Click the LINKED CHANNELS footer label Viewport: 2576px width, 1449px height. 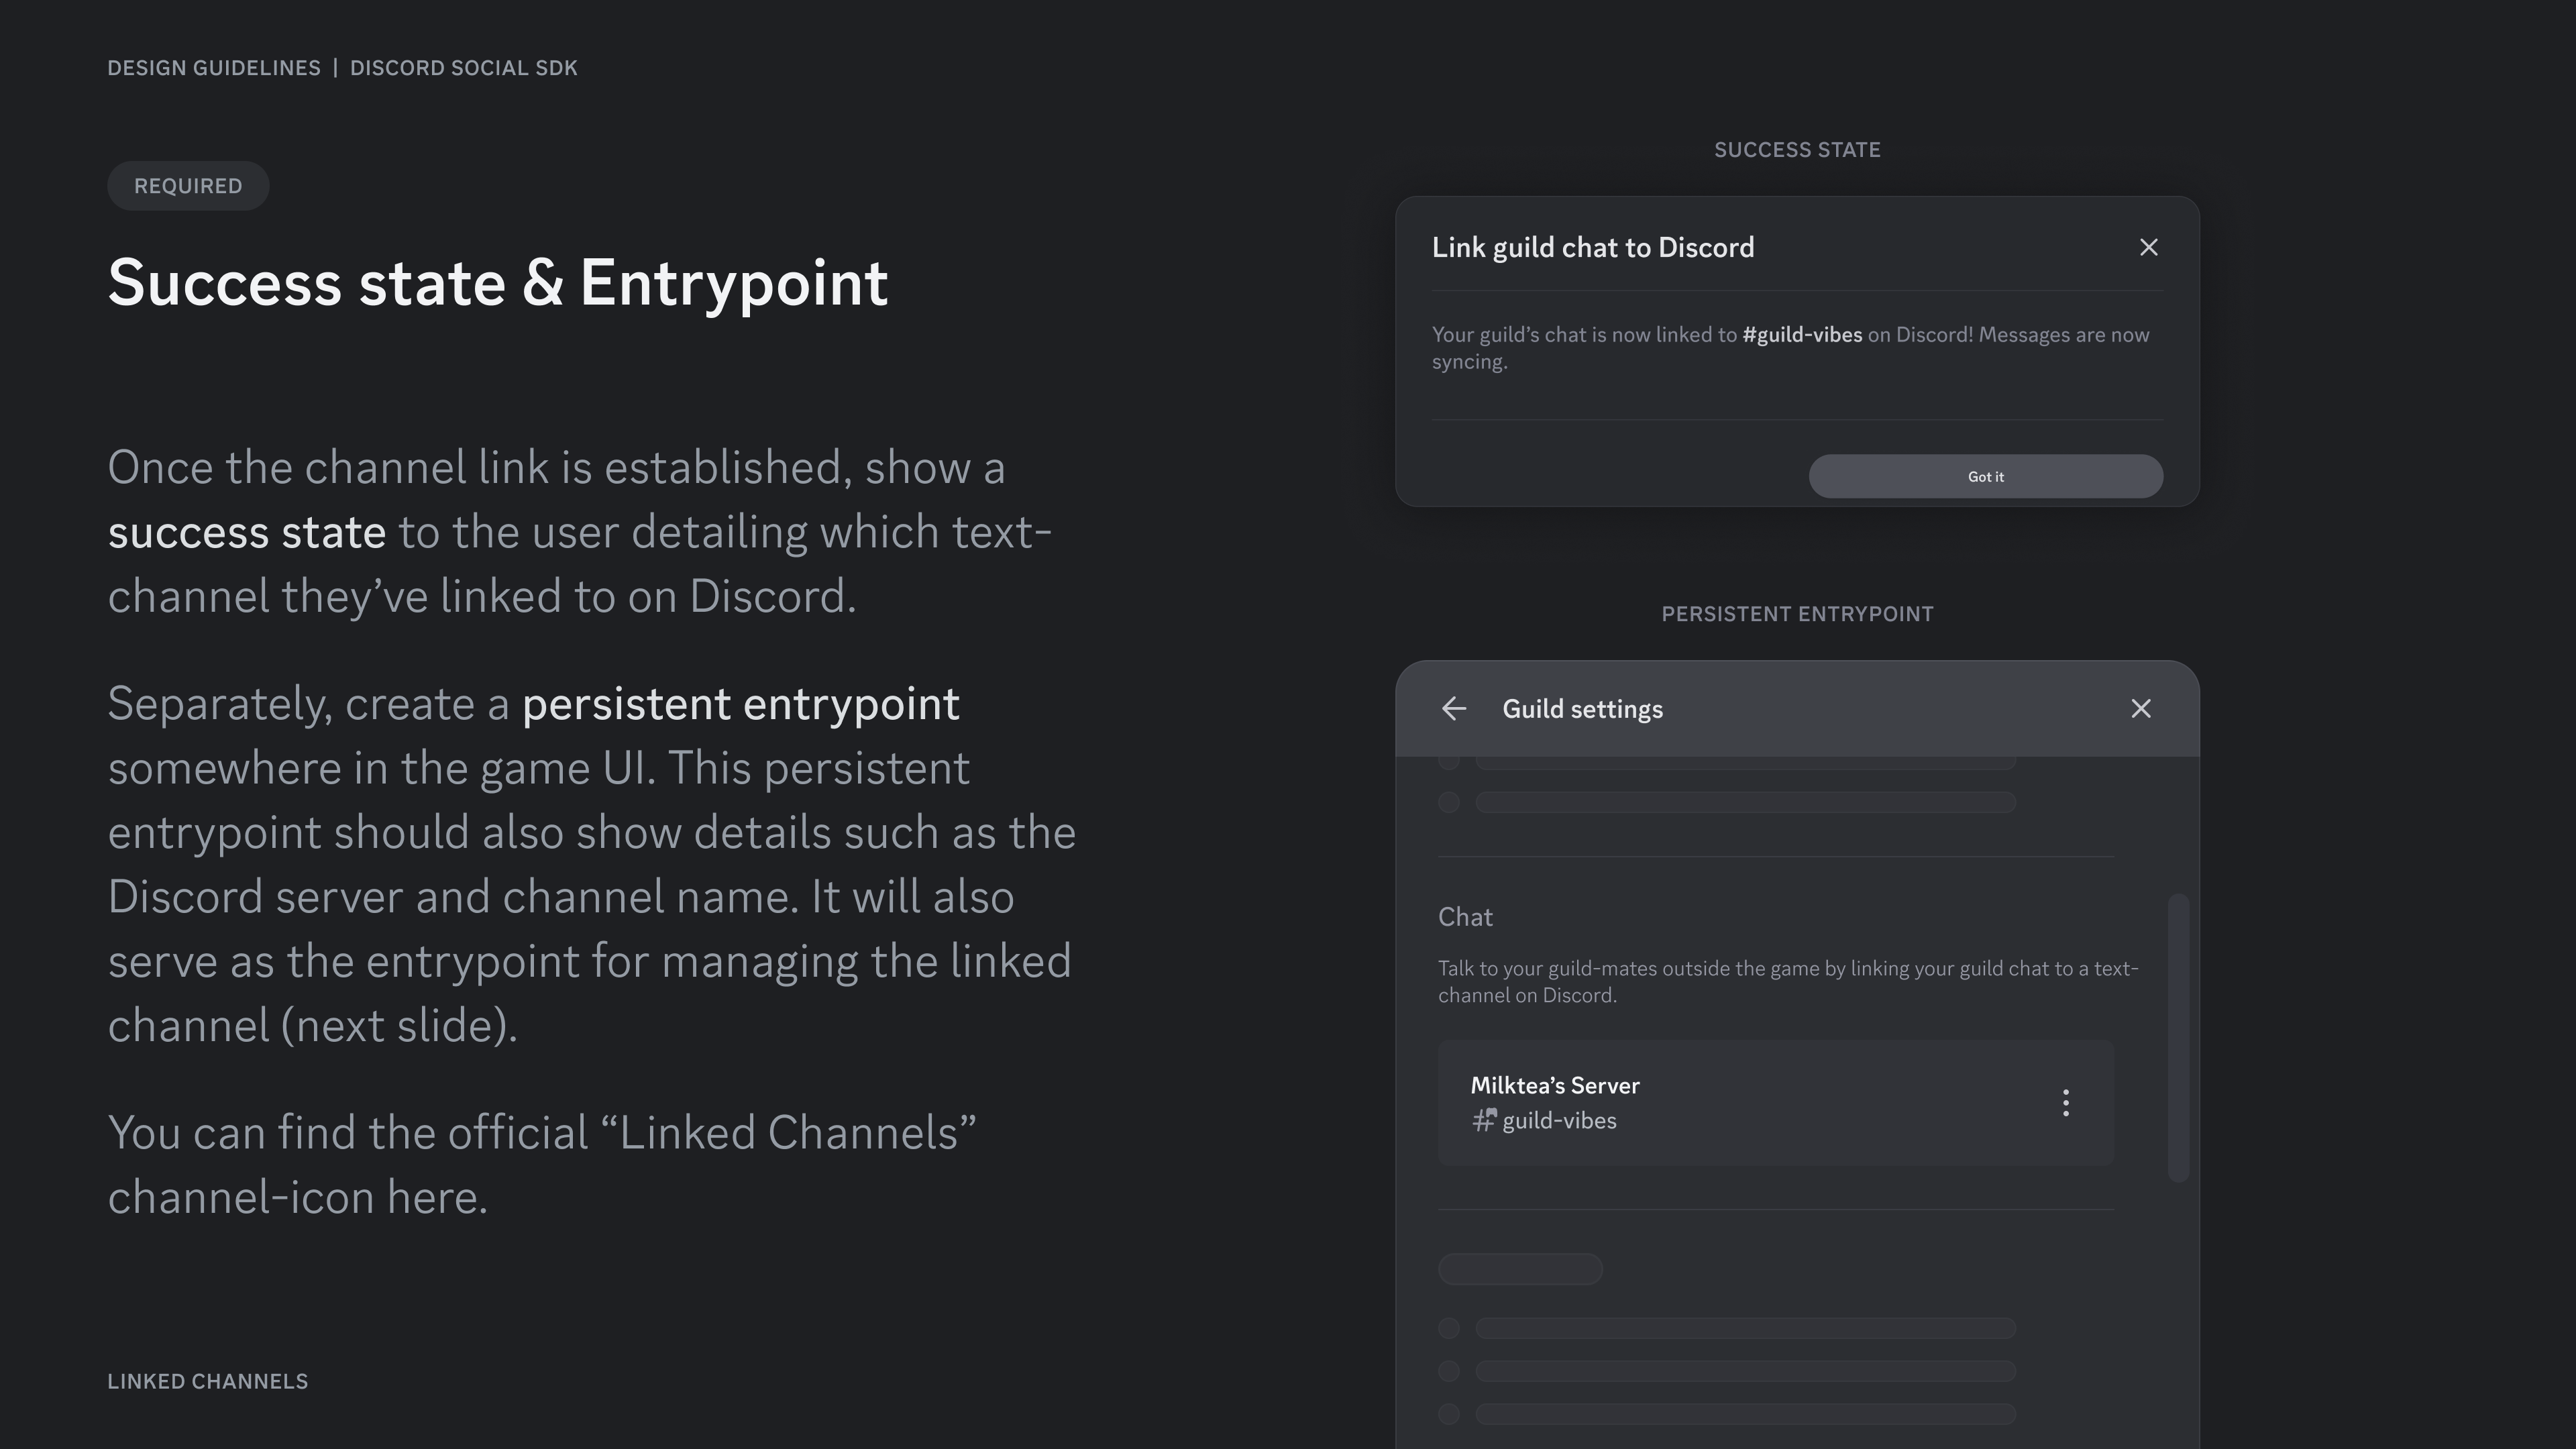coord(207,1381)
